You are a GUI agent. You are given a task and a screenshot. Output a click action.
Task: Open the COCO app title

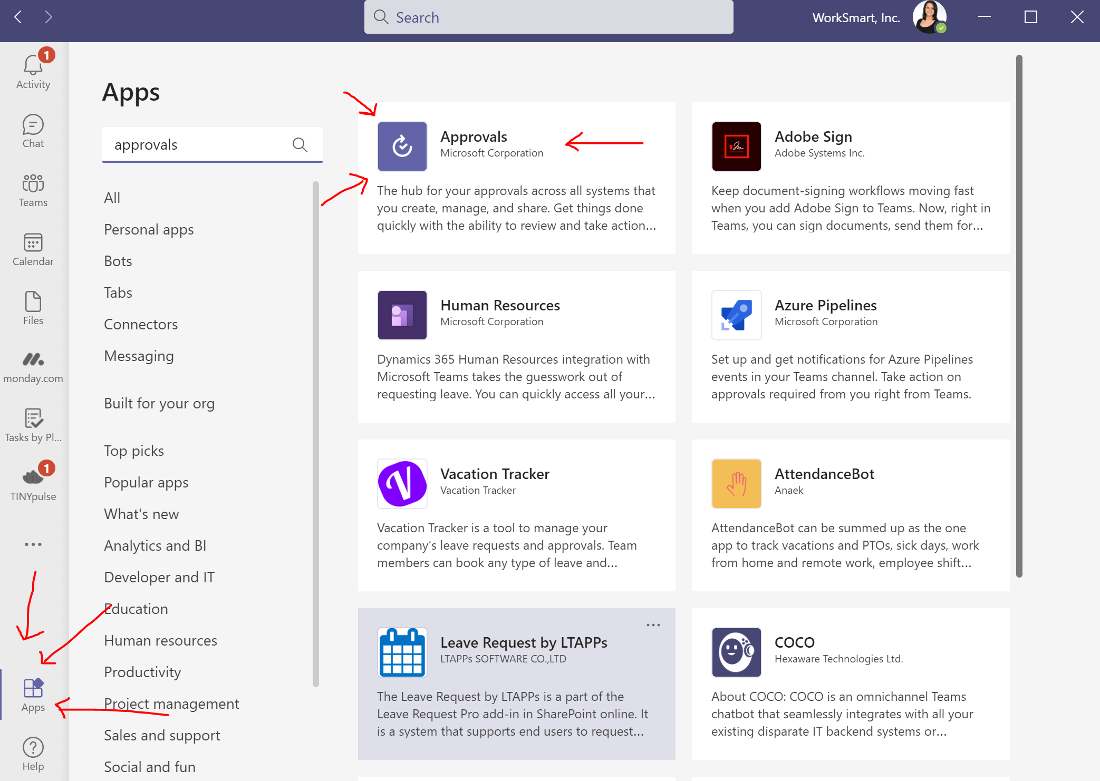(x=794, y=642)
